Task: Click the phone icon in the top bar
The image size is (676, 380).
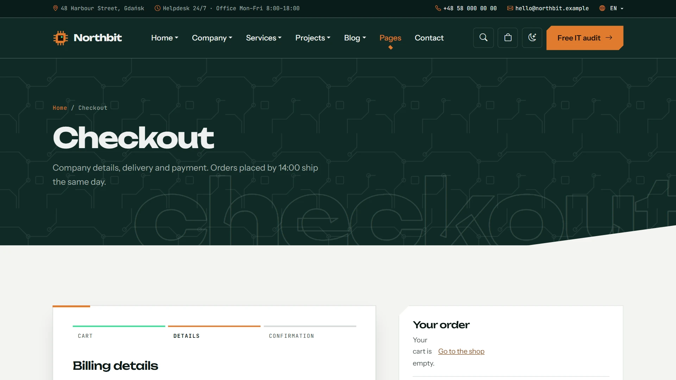Action: pyautogui.click(x=438, y=8)
